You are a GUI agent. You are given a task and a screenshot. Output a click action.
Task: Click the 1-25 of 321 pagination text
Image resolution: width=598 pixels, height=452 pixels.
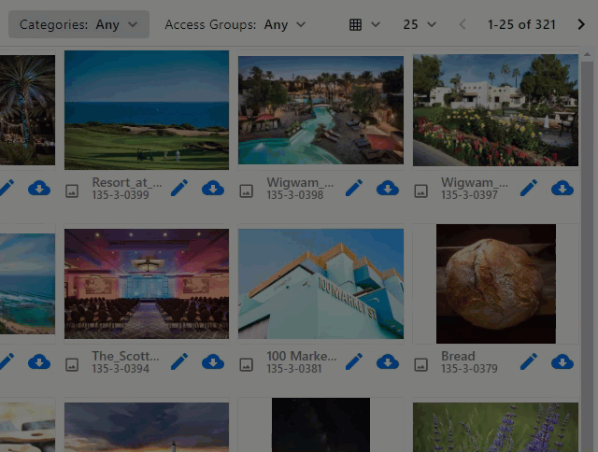[521, 24]
